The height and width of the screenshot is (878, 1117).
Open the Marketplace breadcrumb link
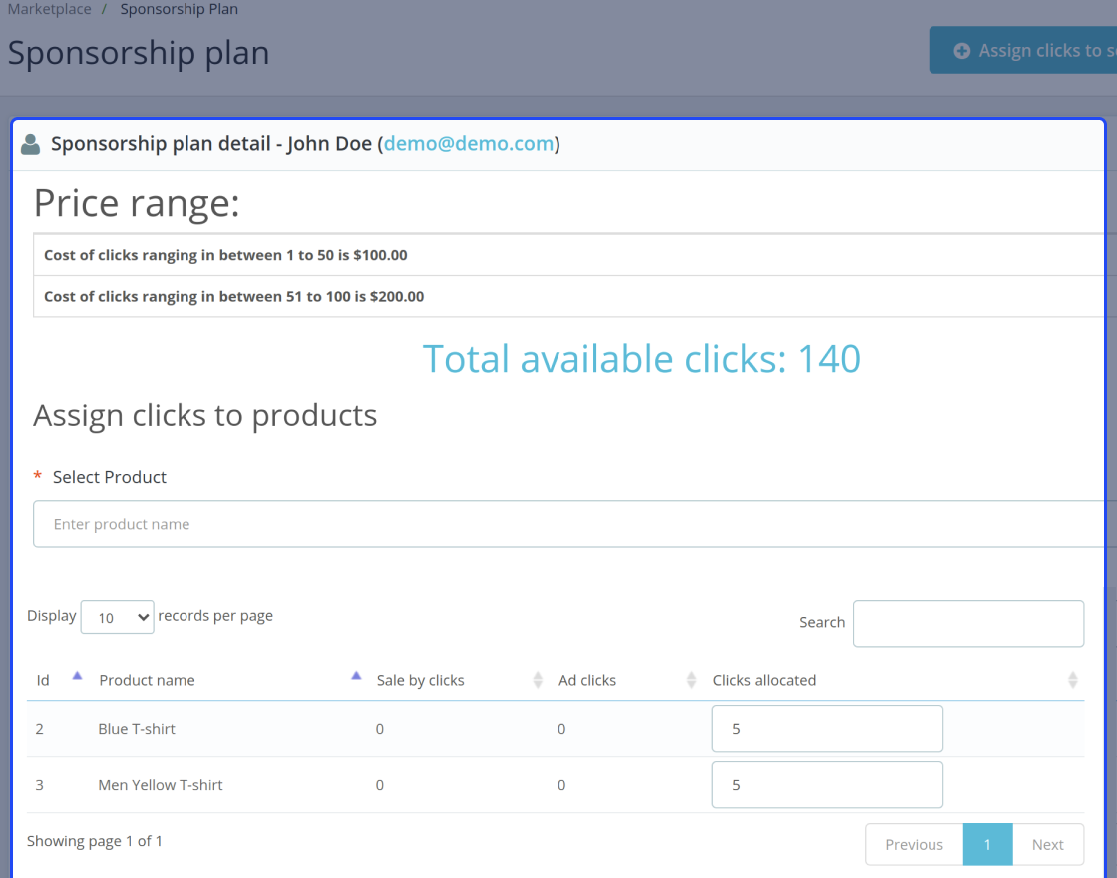point(49,9)
